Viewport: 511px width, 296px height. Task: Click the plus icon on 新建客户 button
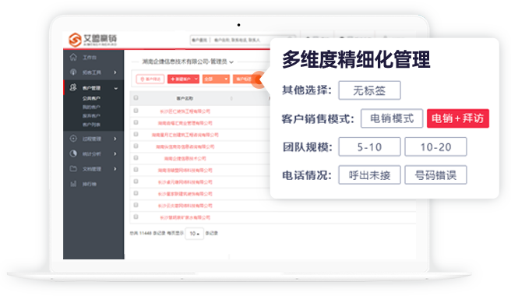[173, 79]
